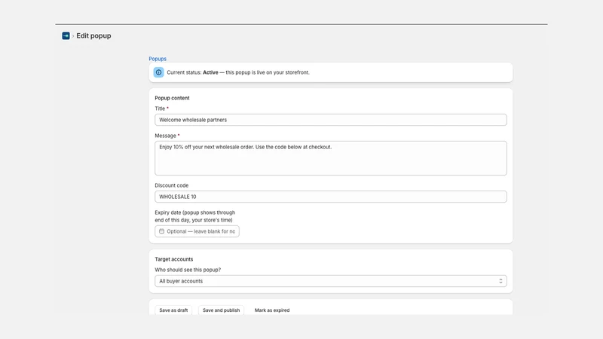The image size is (603, 339).
Task: Click the 'Target accounts' section heading
Action: [x=174, y=259]
